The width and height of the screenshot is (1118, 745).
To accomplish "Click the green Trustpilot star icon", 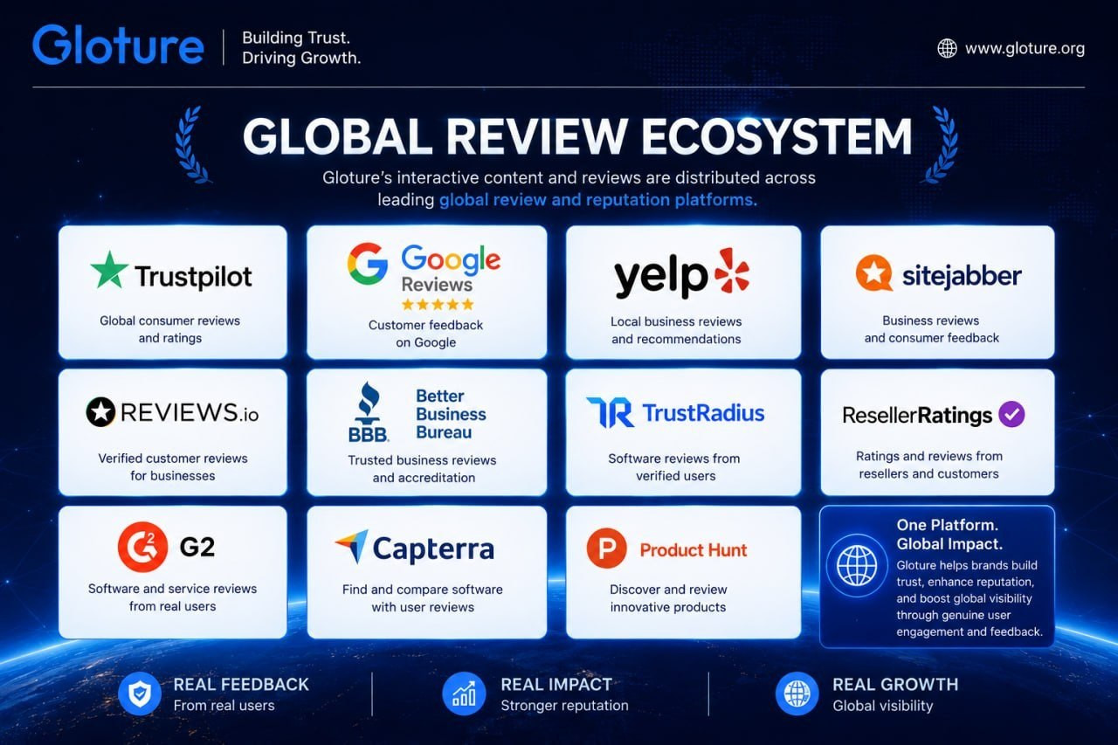I will 109,270.
